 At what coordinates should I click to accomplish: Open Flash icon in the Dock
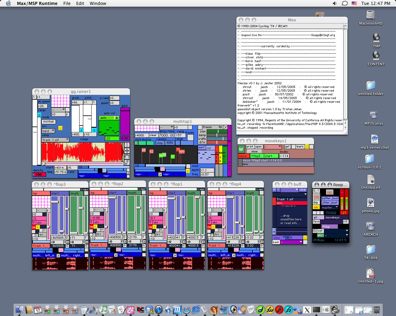[279, 309]
